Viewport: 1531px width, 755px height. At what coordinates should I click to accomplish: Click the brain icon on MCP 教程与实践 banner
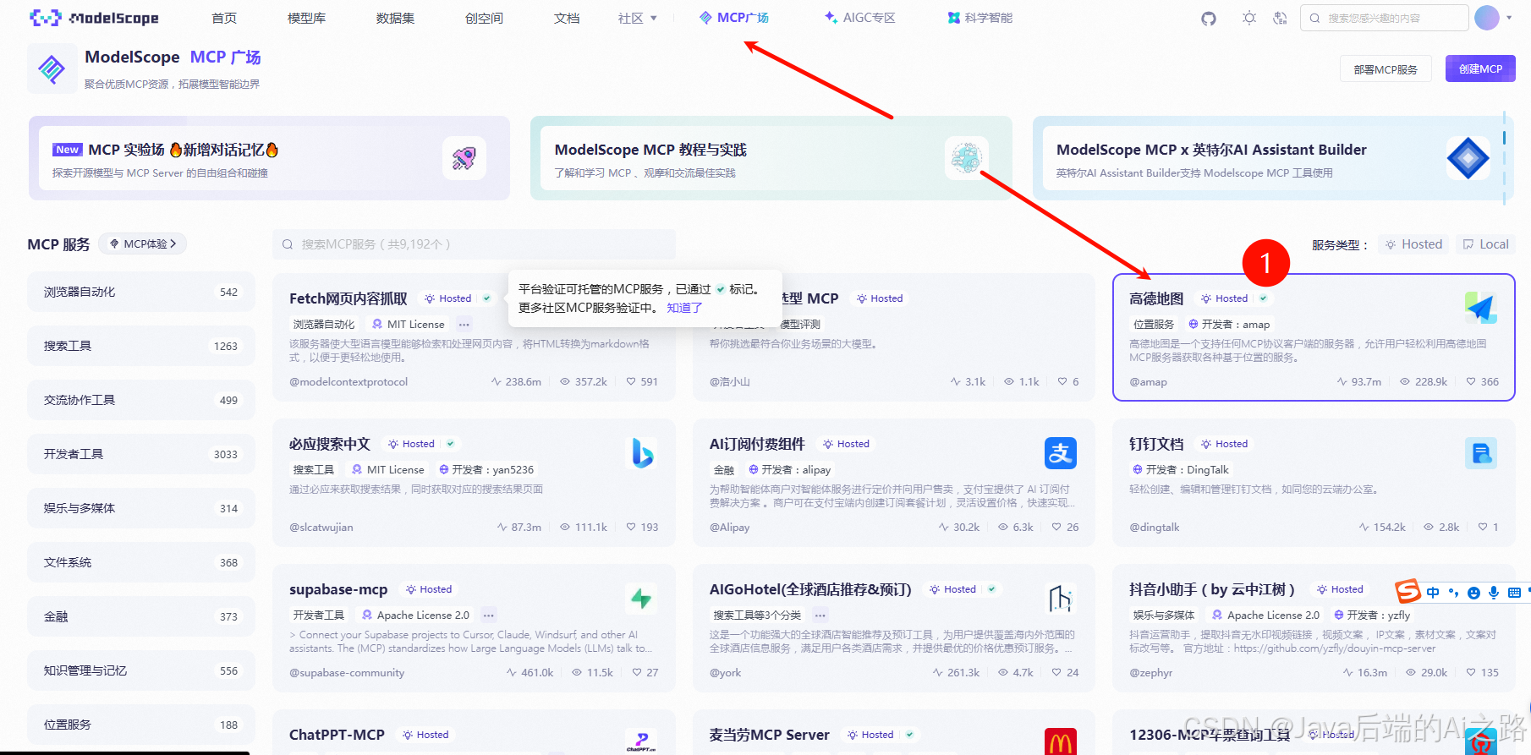966,158
